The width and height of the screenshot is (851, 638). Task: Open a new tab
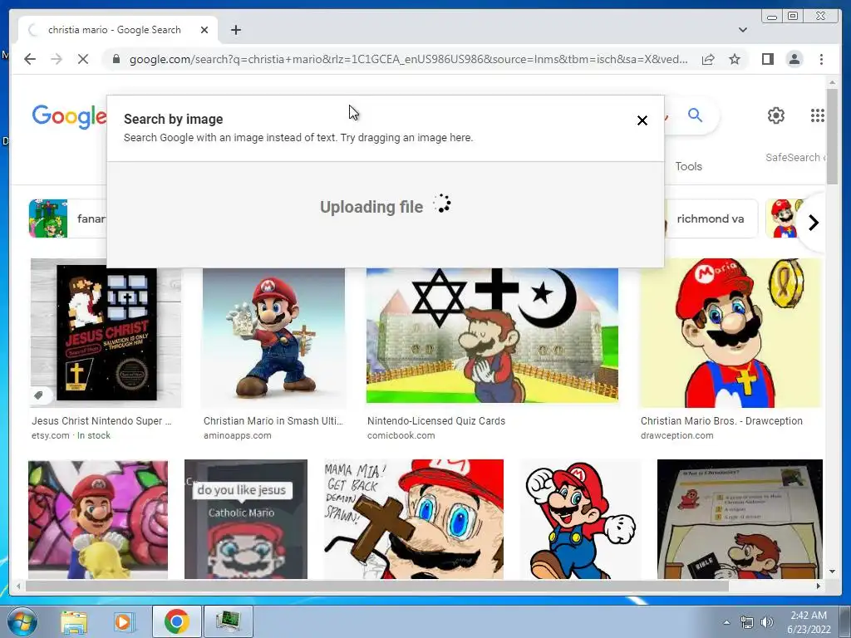point(235,30)
